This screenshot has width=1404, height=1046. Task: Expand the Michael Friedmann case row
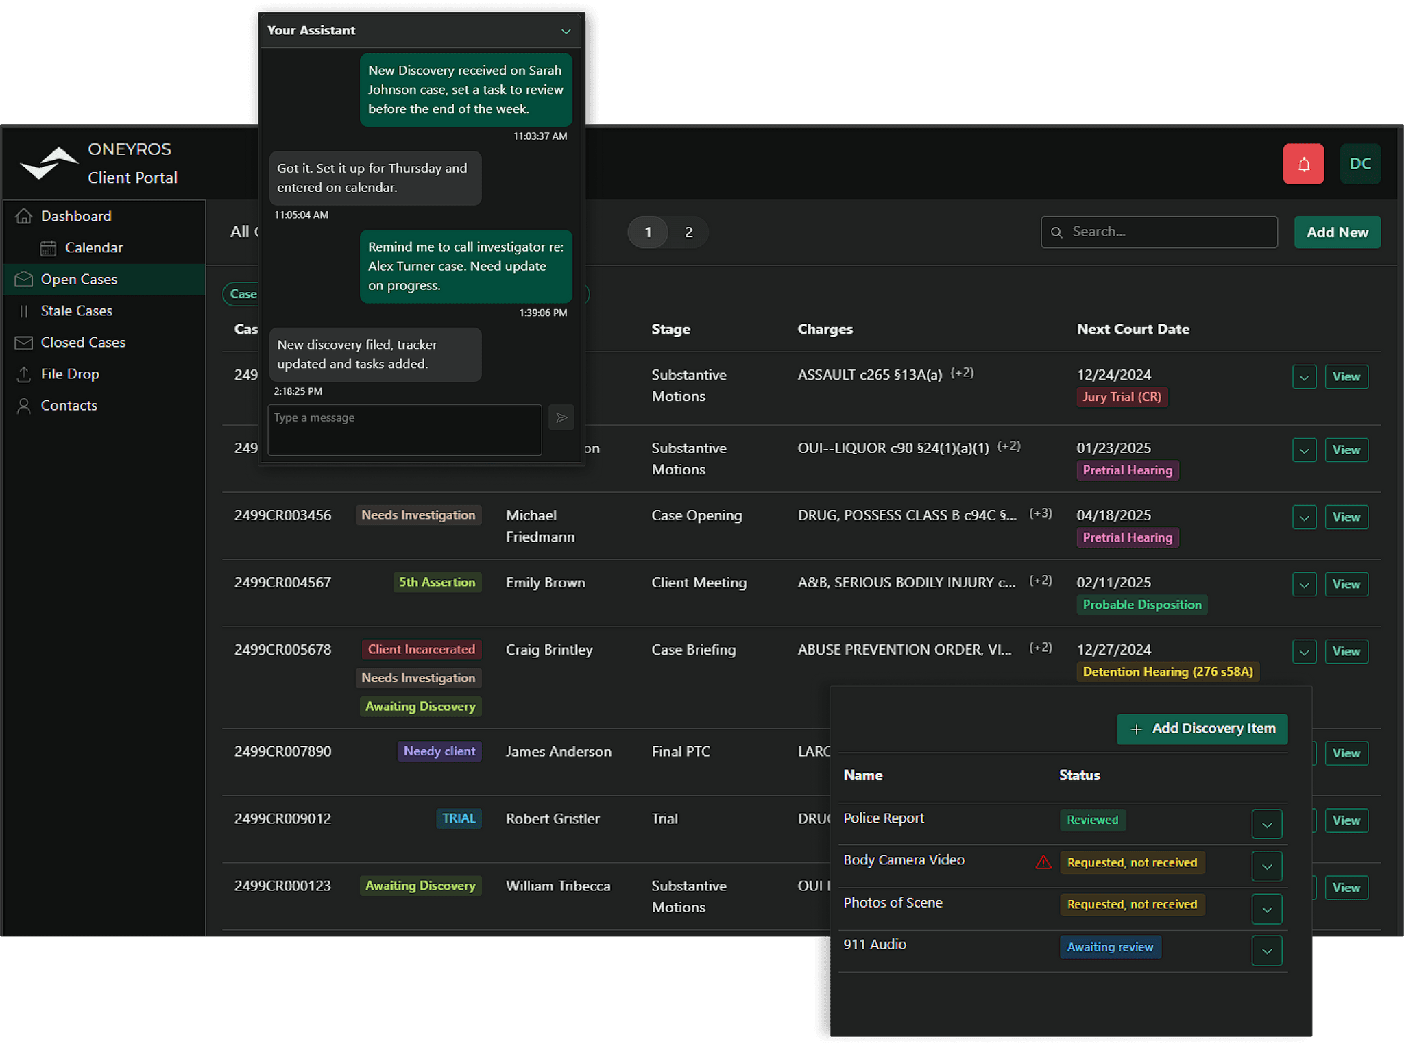click(x=1304, y=518)
